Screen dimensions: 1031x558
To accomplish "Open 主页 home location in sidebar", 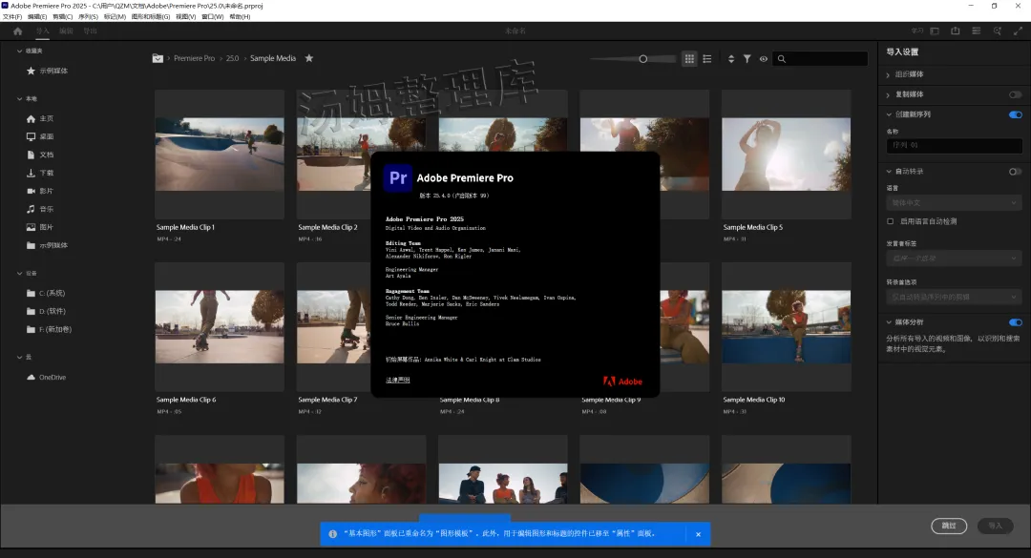I will (40, 119).
